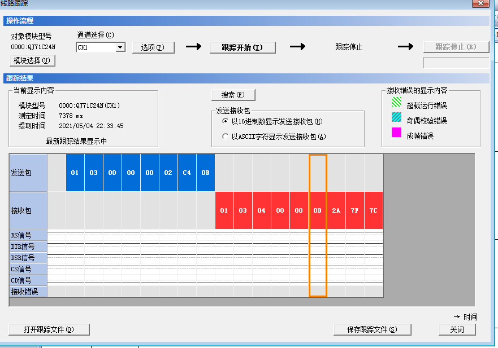Select hexadecimal display for send/receive packets
This screenshot has width=498, height=348.
226,121
